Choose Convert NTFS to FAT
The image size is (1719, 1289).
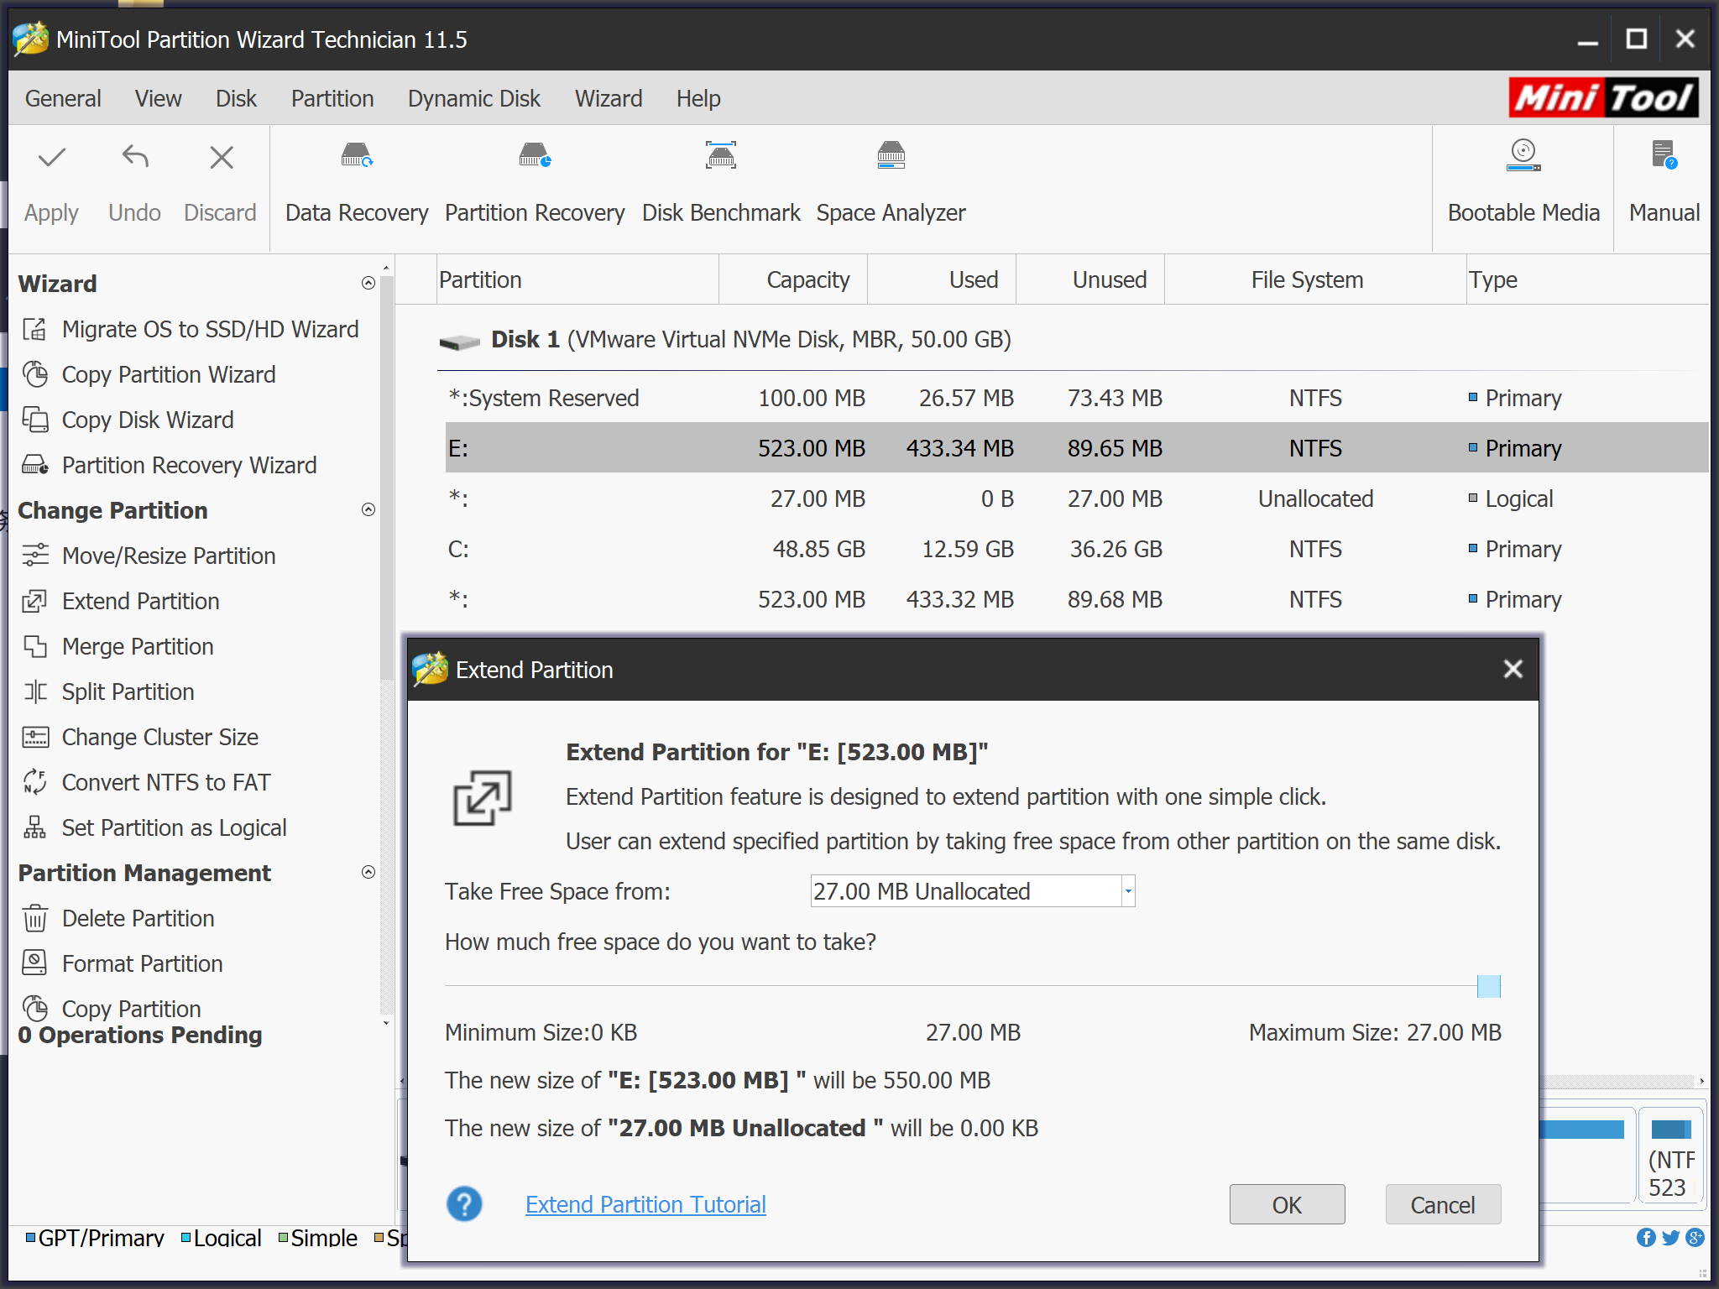146,782
